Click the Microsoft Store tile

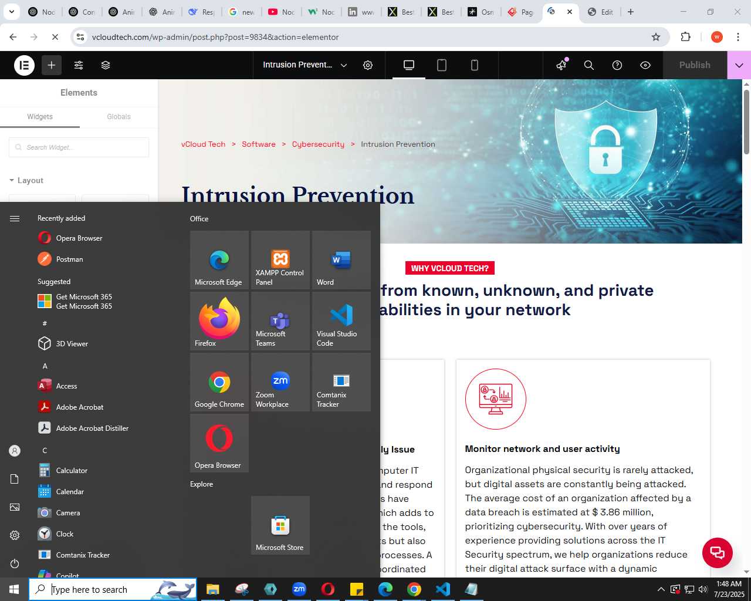pos(280,525)
